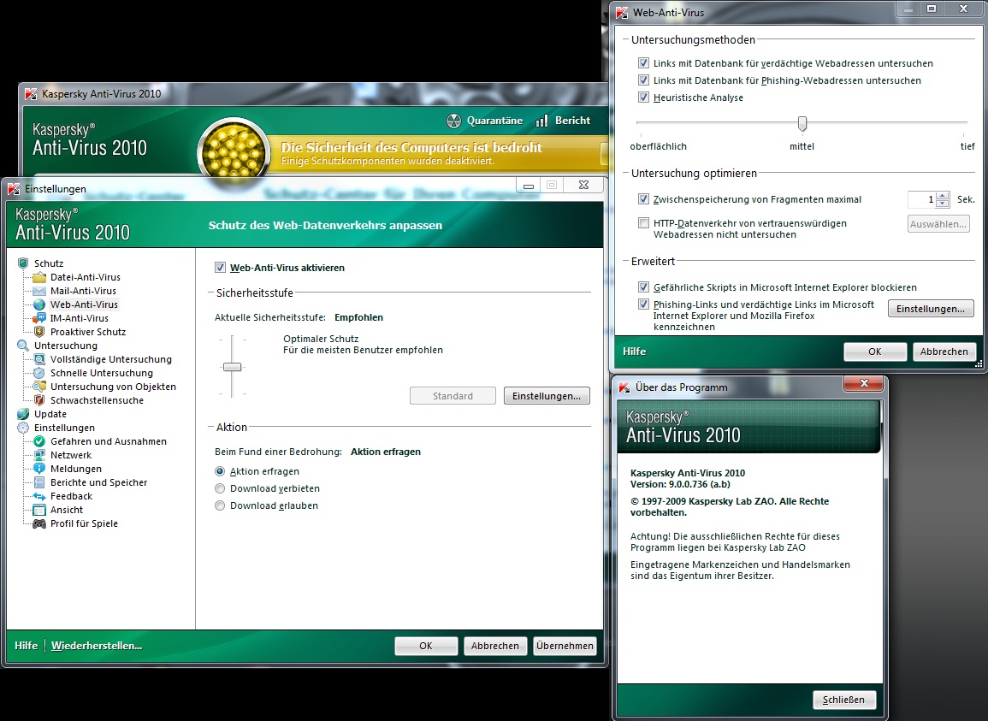
Task: Toggle Gefährliche Skripts blockieren checkbox
Action: [643, 287]
